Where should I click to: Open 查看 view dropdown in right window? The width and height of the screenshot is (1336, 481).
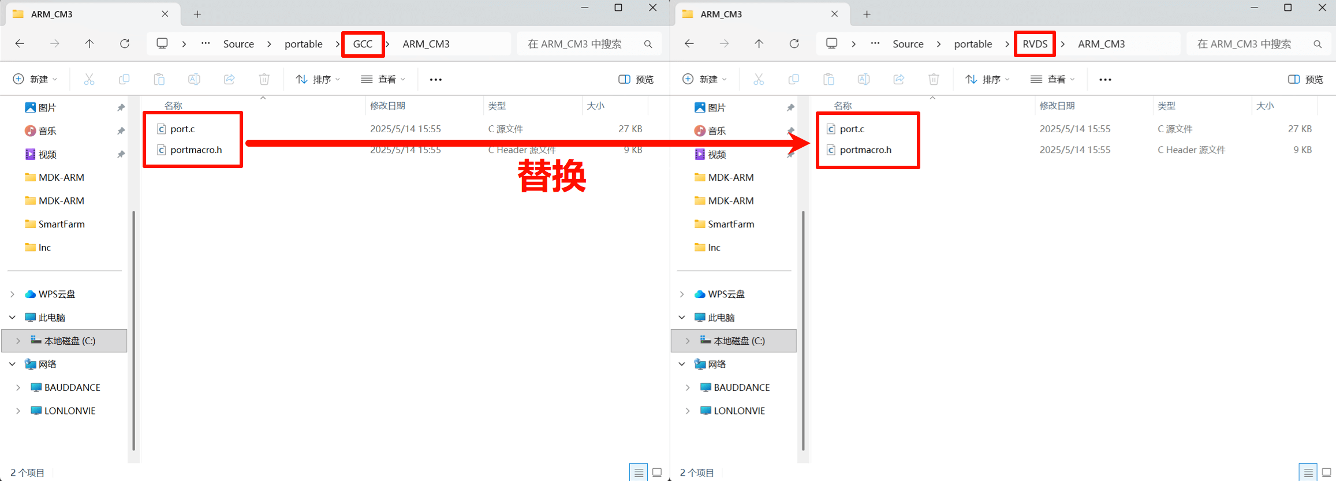(1053, 79)
